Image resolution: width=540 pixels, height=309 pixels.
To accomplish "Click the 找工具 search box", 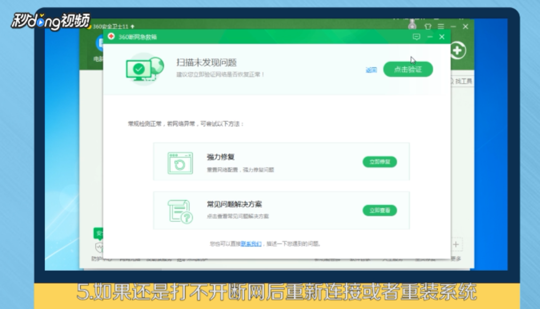I will 462,81.
